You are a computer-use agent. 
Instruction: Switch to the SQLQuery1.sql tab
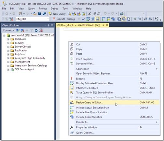click(78, 25)
